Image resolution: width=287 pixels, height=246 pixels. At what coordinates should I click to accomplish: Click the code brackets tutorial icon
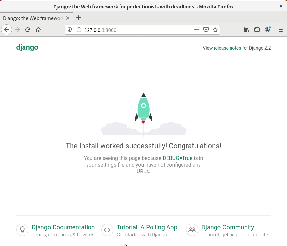click(107, 230)
